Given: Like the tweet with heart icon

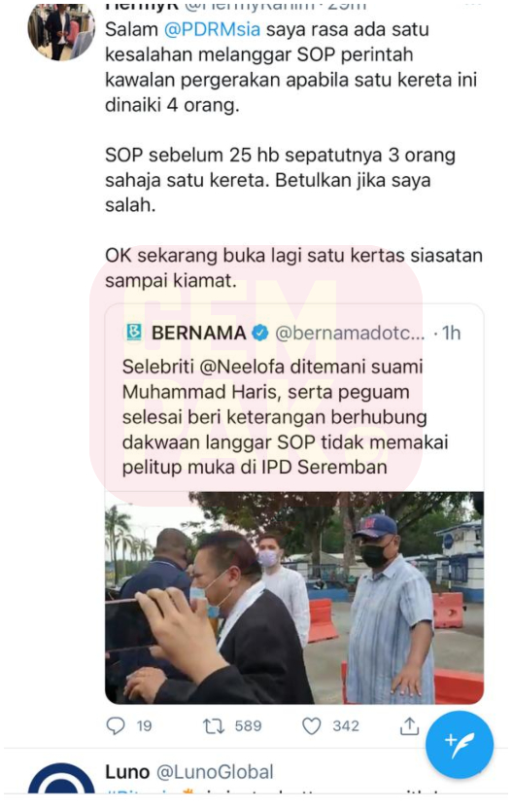Looking at the screenshot, I should [312, 726].
